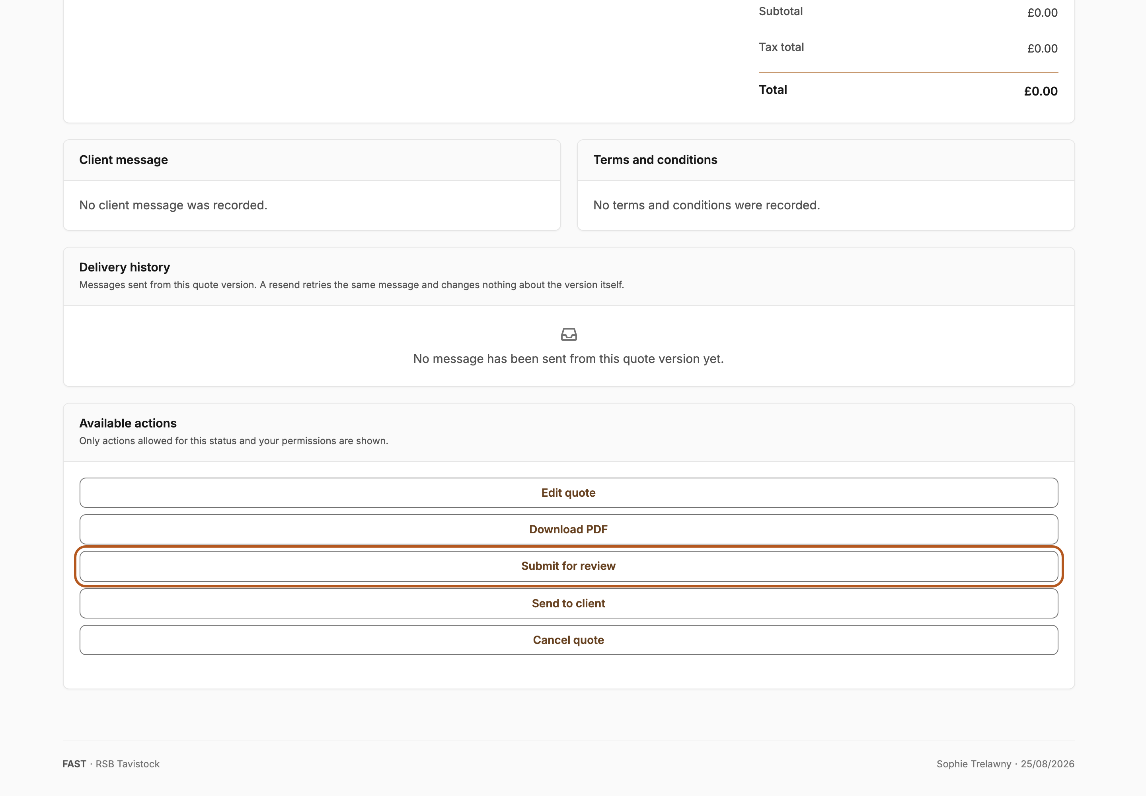Click Sophie Trelawny name in footer
This screenshot has width=1146, height=796.
(x=973, y=764)
